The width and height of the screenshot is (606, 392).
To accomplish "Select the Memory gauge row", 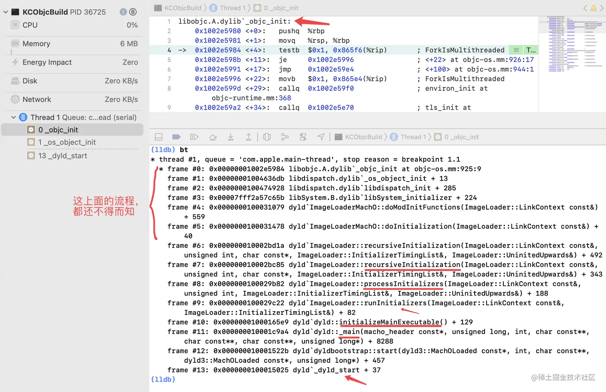I will (74, 44).
